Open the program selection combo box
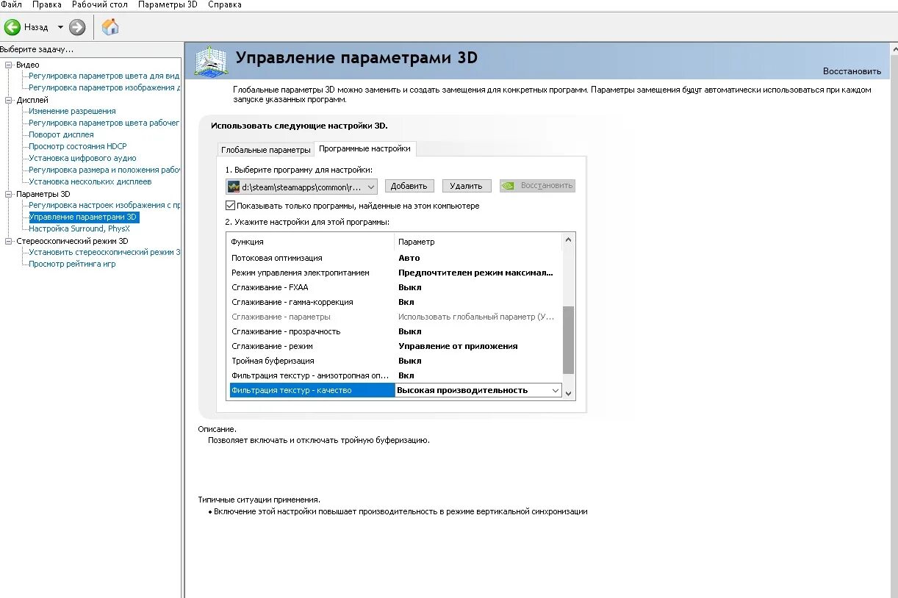This screenshot has height=598, width=898. click(x=302, y=187)
